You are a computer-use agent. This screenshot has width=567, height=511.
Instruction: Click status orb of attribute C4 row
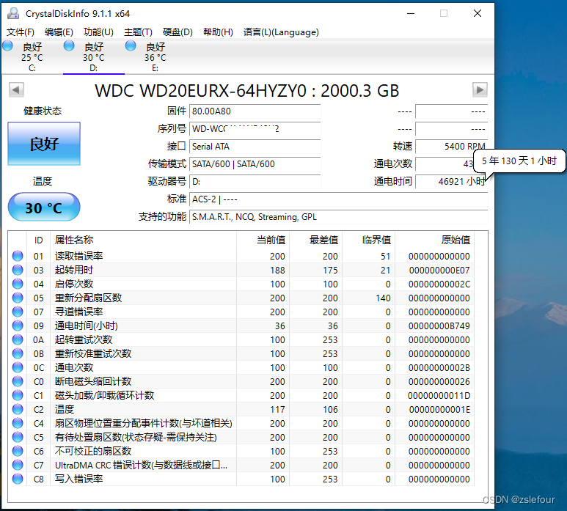pos(18,423)
